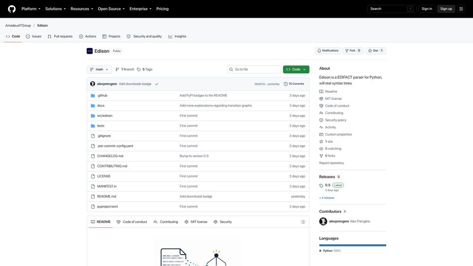Open appearance settings icon in the header
The width and height of the screenshot is (473, 266).
point(461,9)
